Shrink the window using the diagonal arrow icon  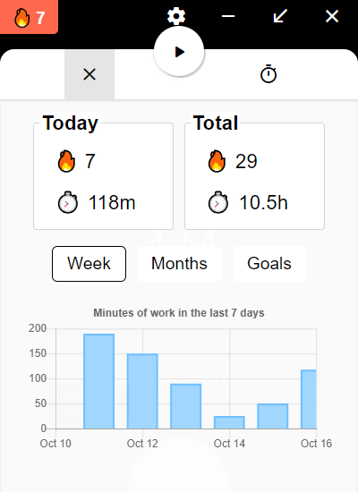click(x=280, y=16)
